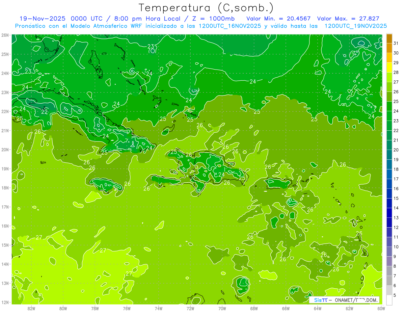Image resolution: width=405 pixels, height=313 pixels.
Task: Click the 26N latitude axis label
Action: [x=5, y=35]
